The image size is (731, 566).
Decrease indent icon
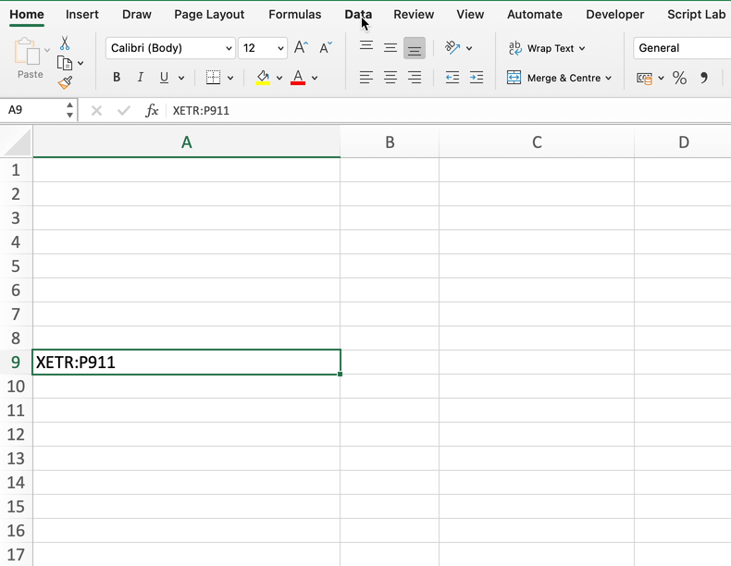click(452, 78)
